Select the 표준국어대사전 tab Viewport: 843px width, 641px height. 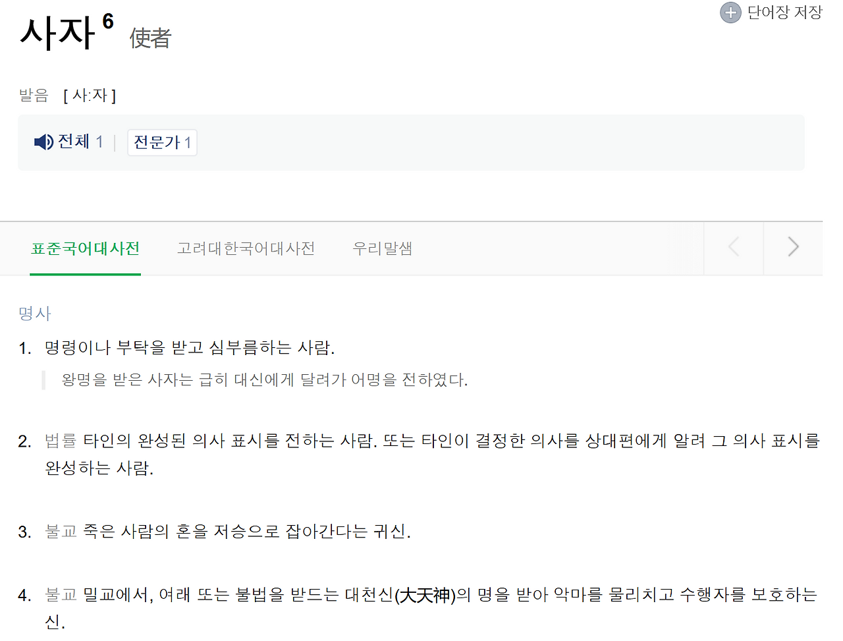(x=85, y=248)
